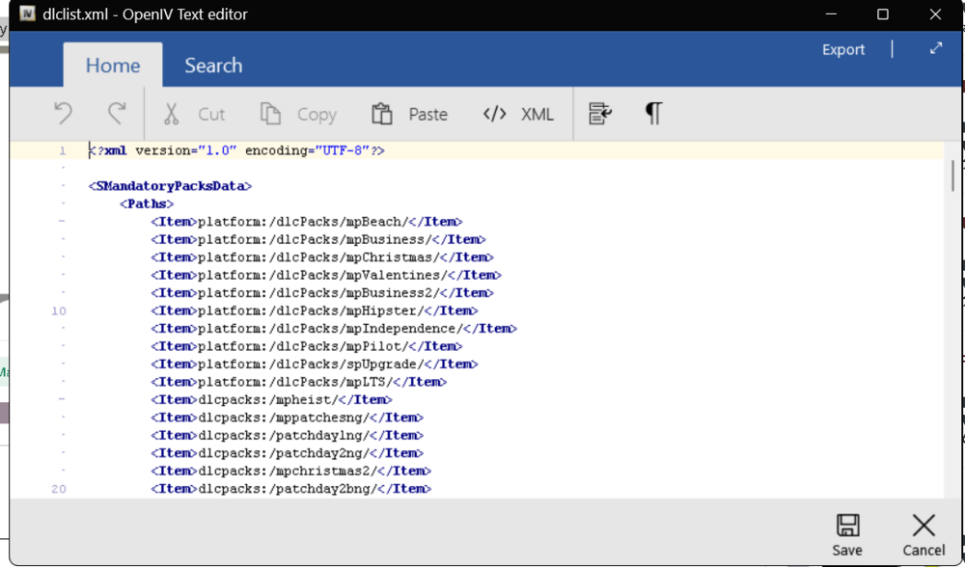Click the XML declaration line in the editor
The image size is (965, 567).
[x=235, y=150]
